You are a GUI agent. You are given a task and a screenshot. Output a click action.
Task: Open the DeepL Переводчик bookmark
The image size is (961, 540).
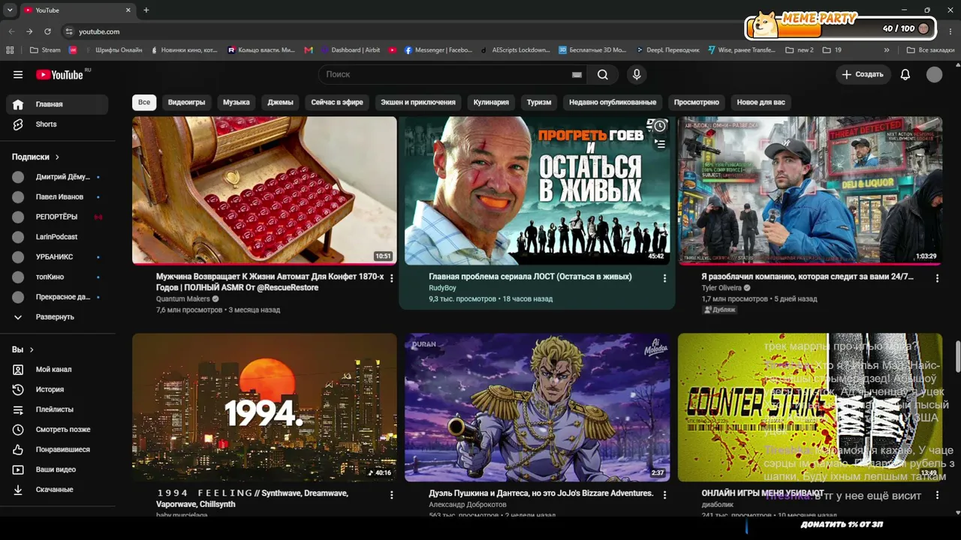pyautogui.click(x=667, y=50)
